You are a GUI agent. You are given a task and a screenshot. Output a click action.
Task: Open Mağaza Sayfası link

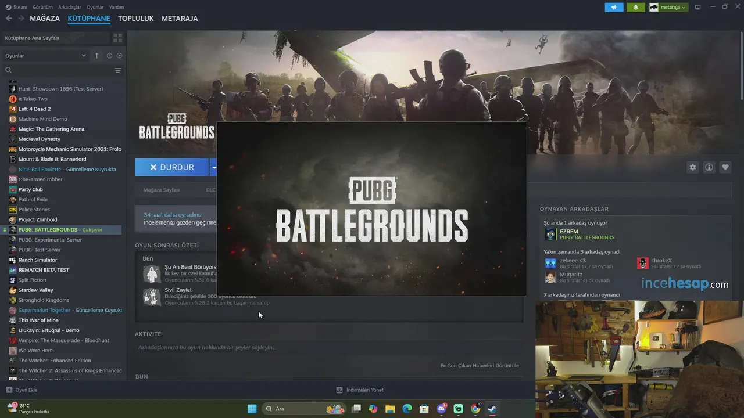tap(162, 190)
